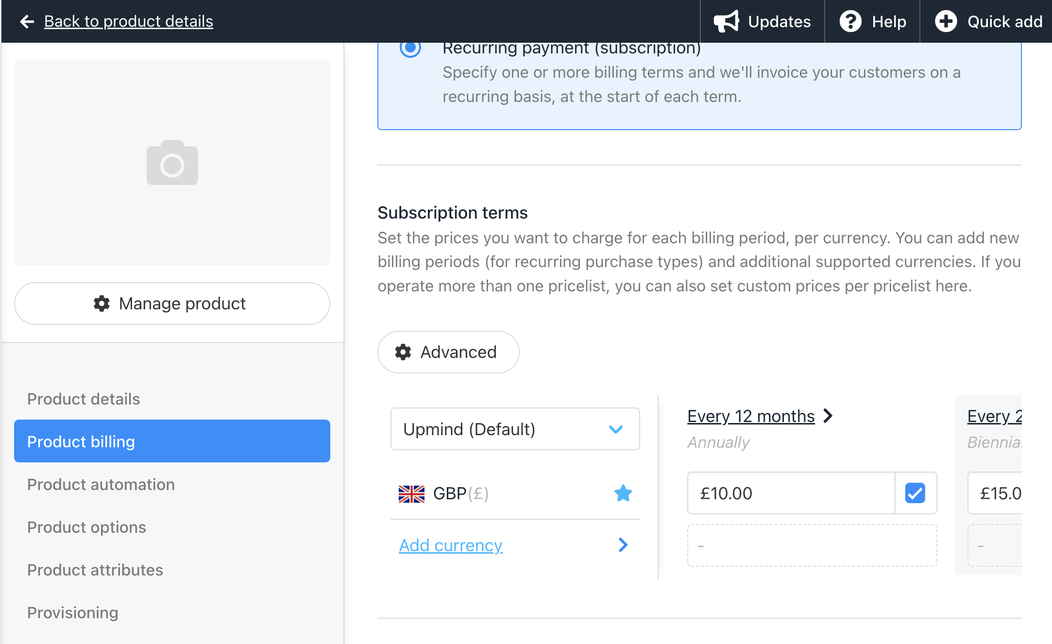The width and height of the screenshot is (1052, 644).
Task: Select the Product details menu item
Action: click(x=83, y=399)
